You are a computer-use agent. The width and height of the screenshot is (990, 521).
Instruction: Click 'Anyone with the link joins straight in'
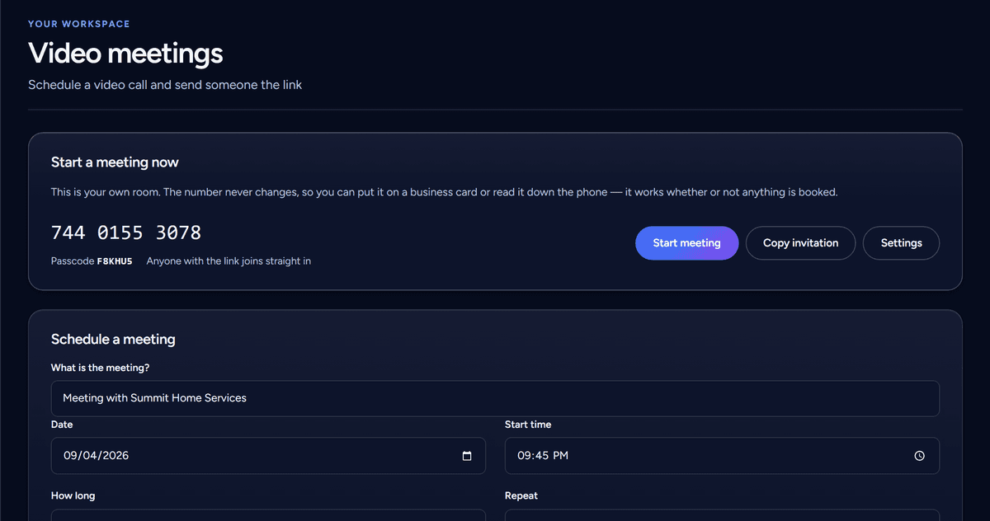click(x=229, y=261)
